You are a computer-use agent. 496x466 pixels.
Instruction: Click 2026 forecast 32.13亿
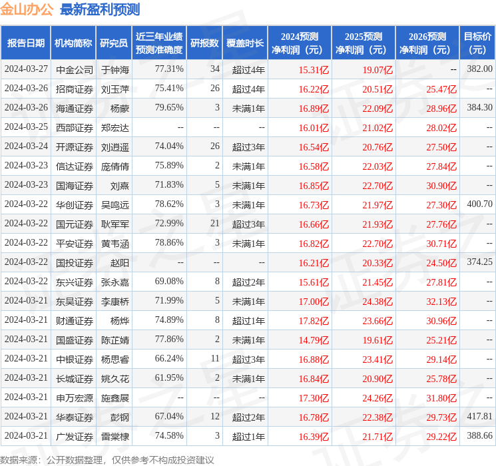click(x=441, y=302)
